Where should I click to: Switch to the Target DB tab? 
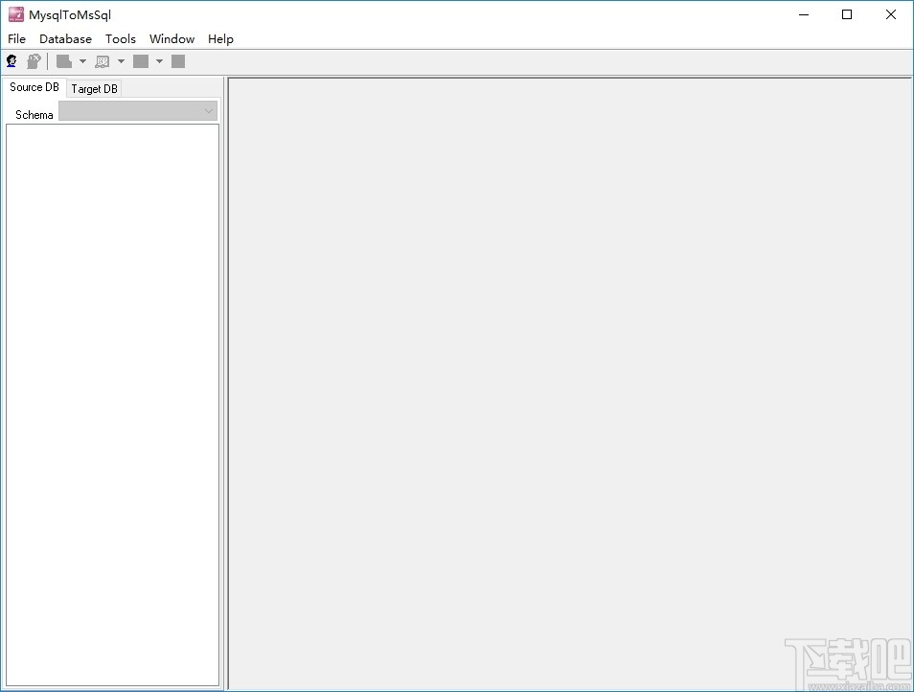tap(93, 88)
